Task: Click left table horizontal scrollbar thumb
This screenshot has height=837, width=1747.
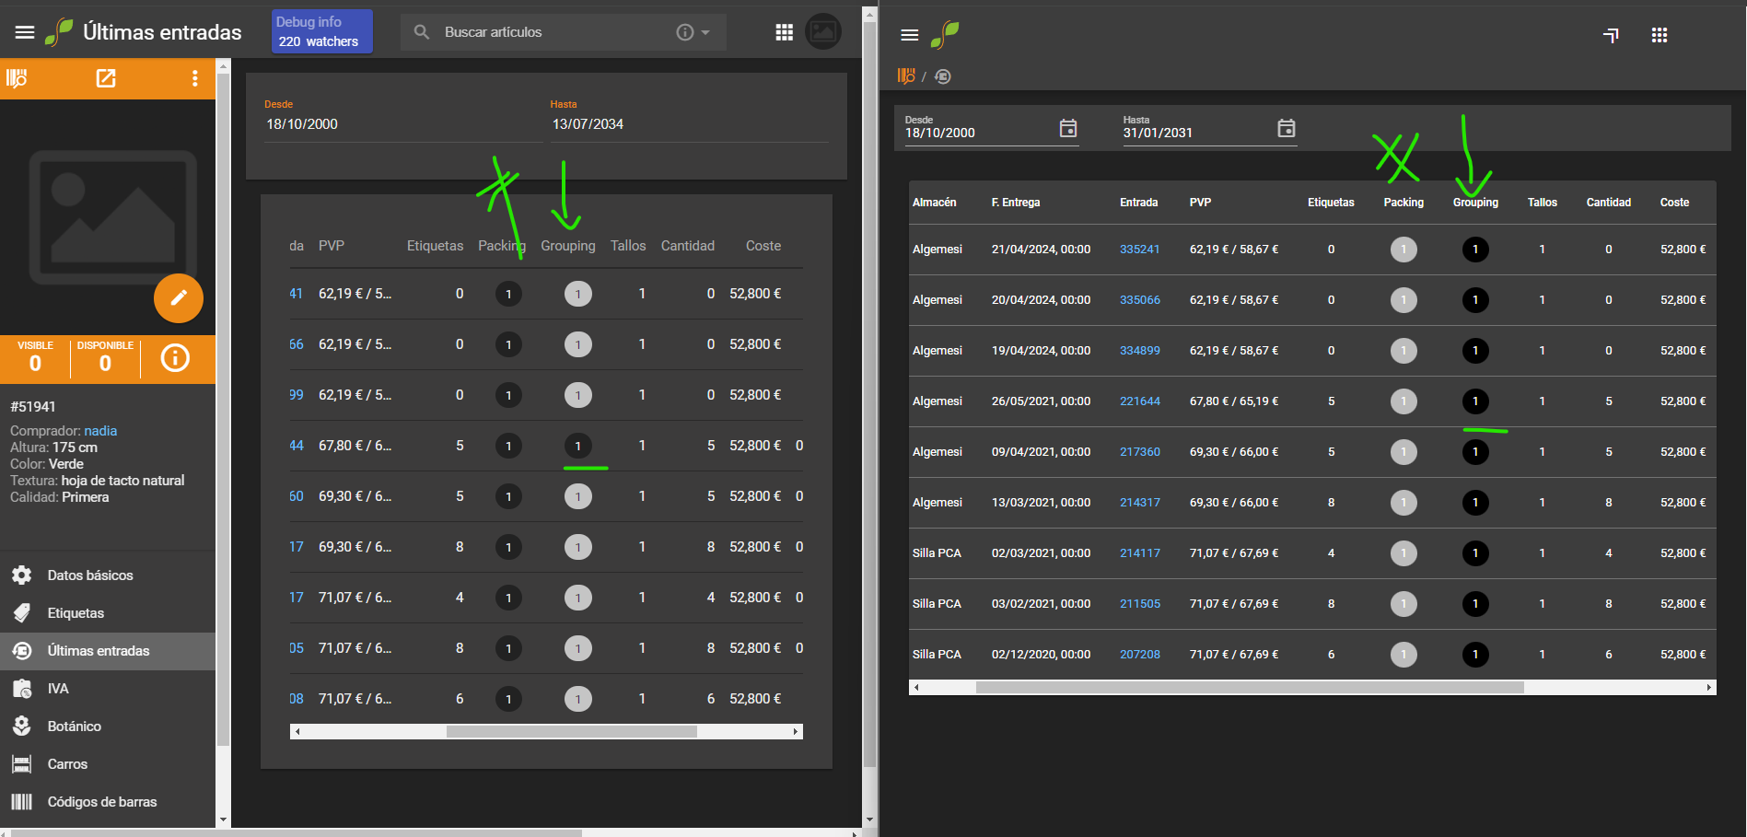Action: [x=572, y=732]
